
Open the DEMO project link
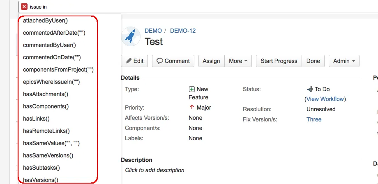[153, 31]
